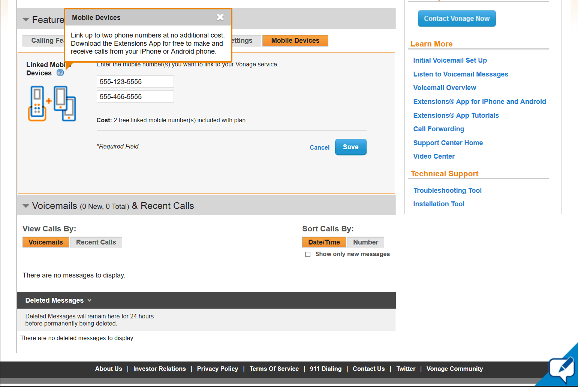Click the Cancel link
The image size is (578, 387).
[x=319, y=147]
